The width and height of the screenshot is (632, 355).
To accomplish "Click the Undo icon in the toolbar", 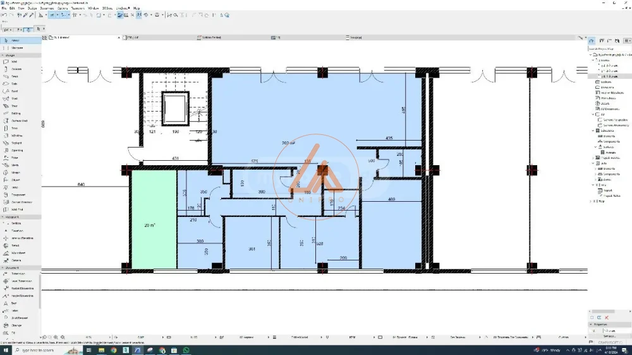I will (x=4, y=15).
